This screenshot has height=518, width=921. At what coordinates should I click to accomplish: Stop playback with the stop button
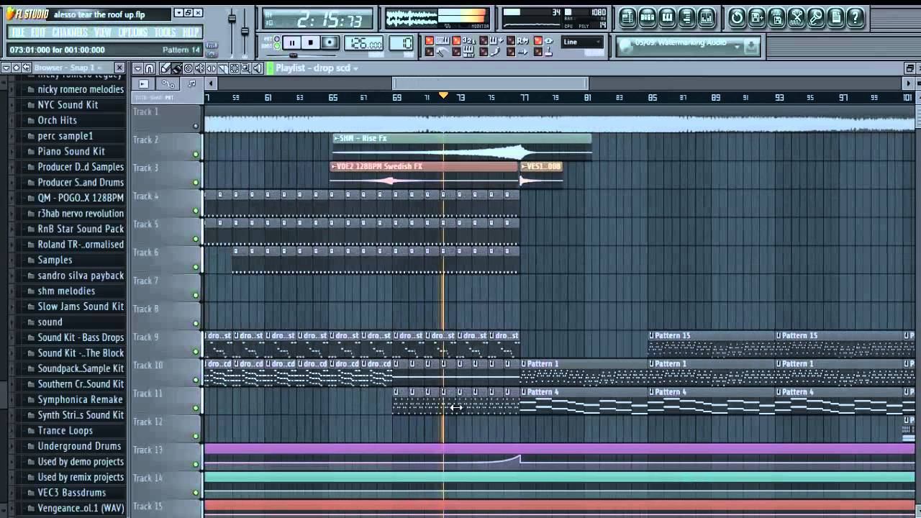coord(310,42)
